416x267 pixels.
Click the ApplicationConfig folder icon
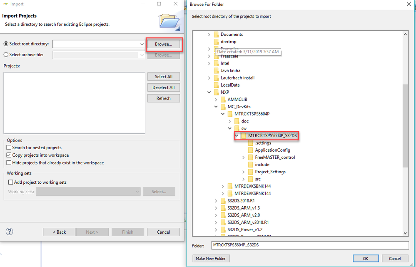click(251, 150)
